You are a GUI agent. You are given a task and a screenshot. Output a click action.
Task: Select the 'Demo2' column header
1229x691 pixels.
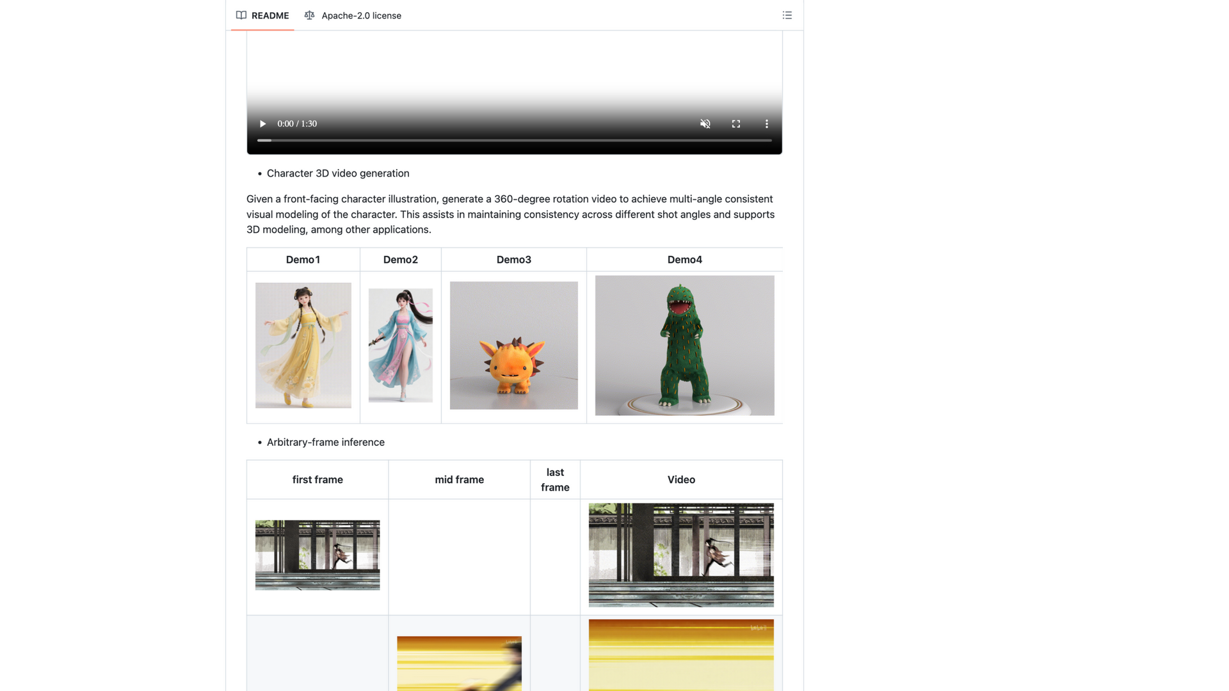401,260
